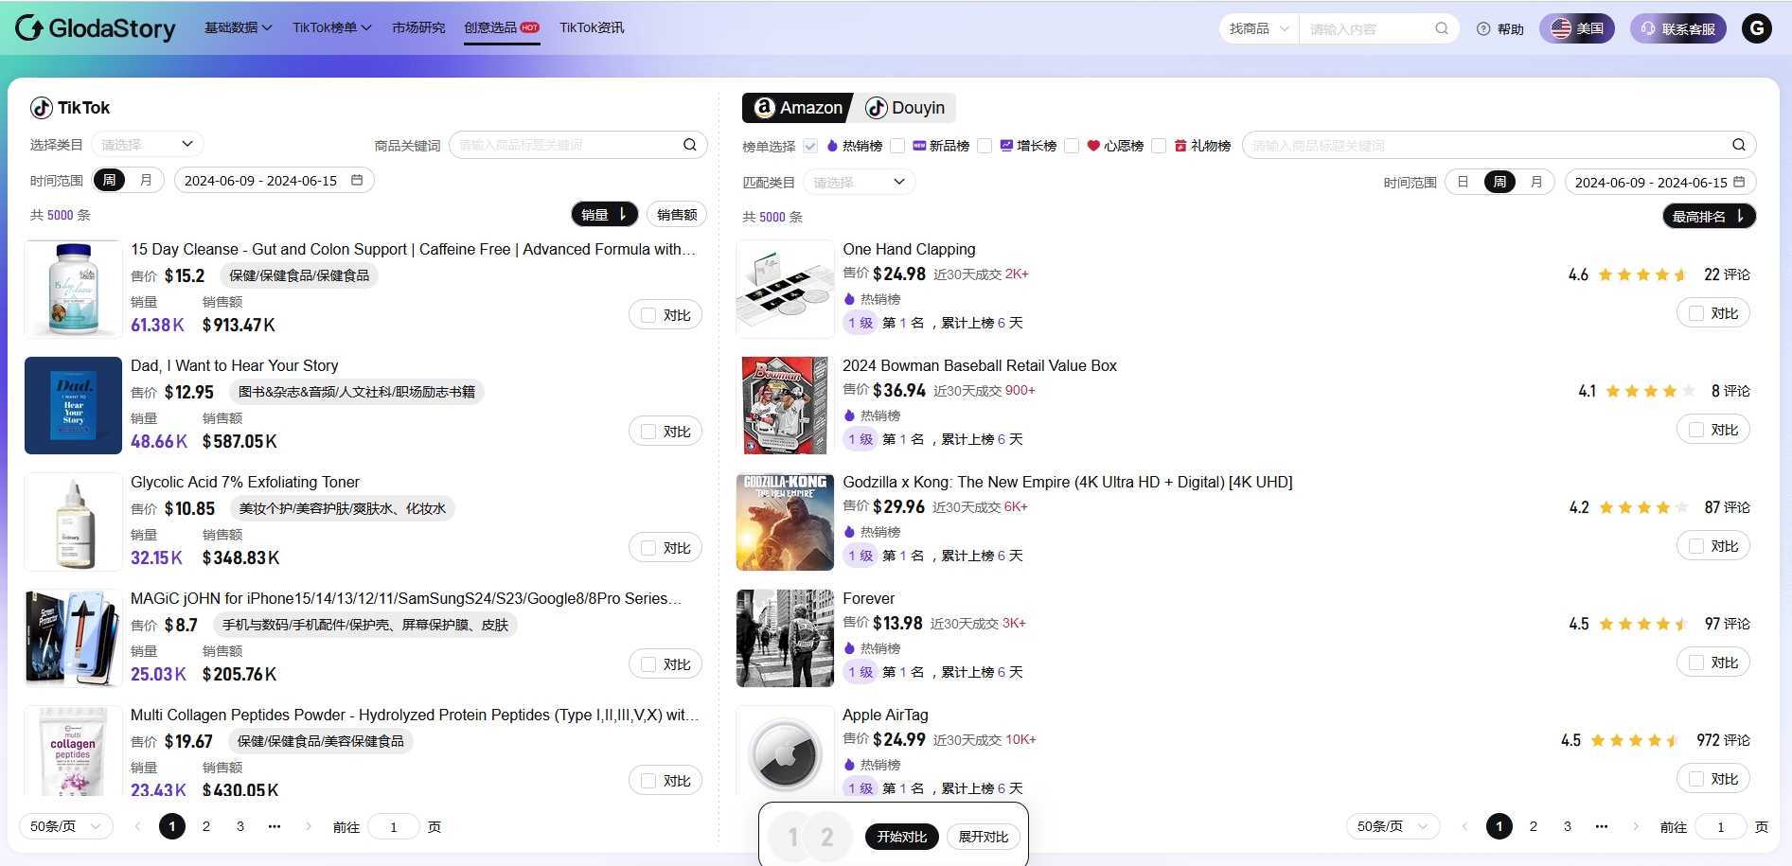Open Amazon 匹配类目 dropdown
This screenshot has height=866, width=1792.
[860, 182]
